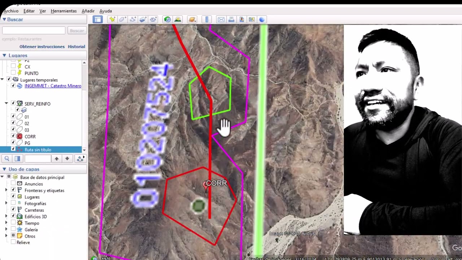The image size is (462, 260).
Task: Click in the search text field
Action: (34, 31)
